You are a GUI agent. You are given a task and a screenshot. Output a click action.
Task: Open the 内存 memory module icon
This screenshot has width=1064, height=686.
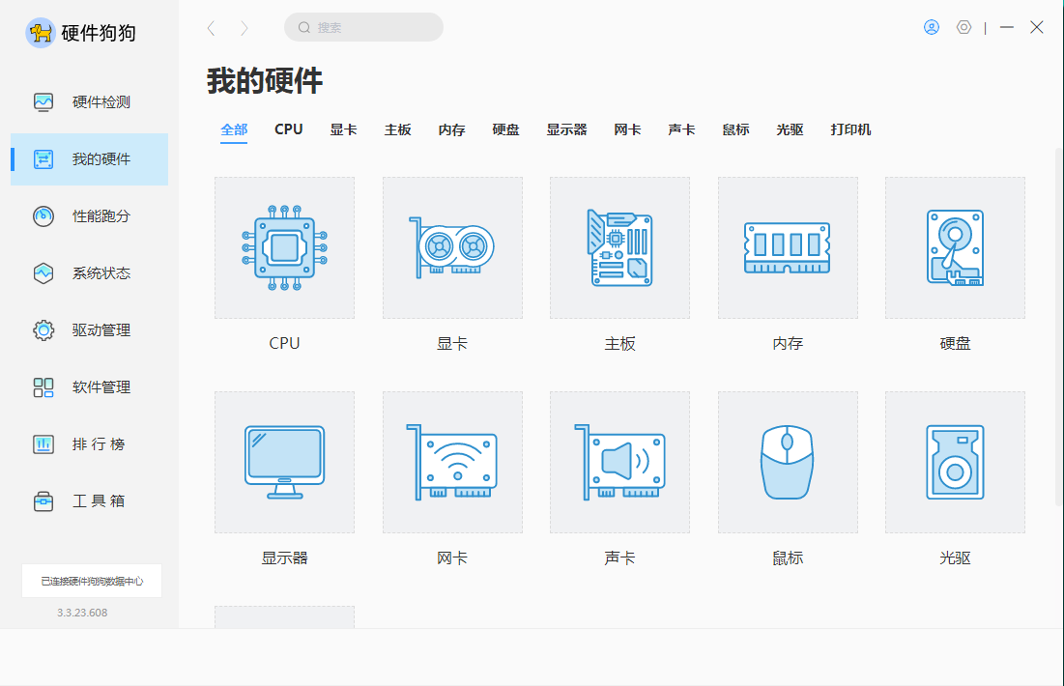tap(788, 248)
